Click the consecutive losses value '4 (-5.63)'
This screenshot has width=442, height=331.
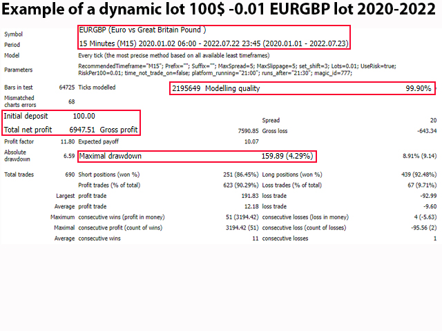click(x=425, y=217)
